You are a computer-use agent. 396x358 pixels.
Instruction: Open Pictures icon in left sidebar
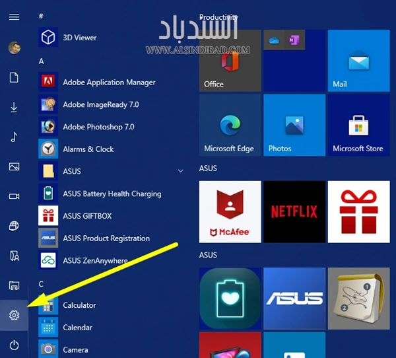14,166
